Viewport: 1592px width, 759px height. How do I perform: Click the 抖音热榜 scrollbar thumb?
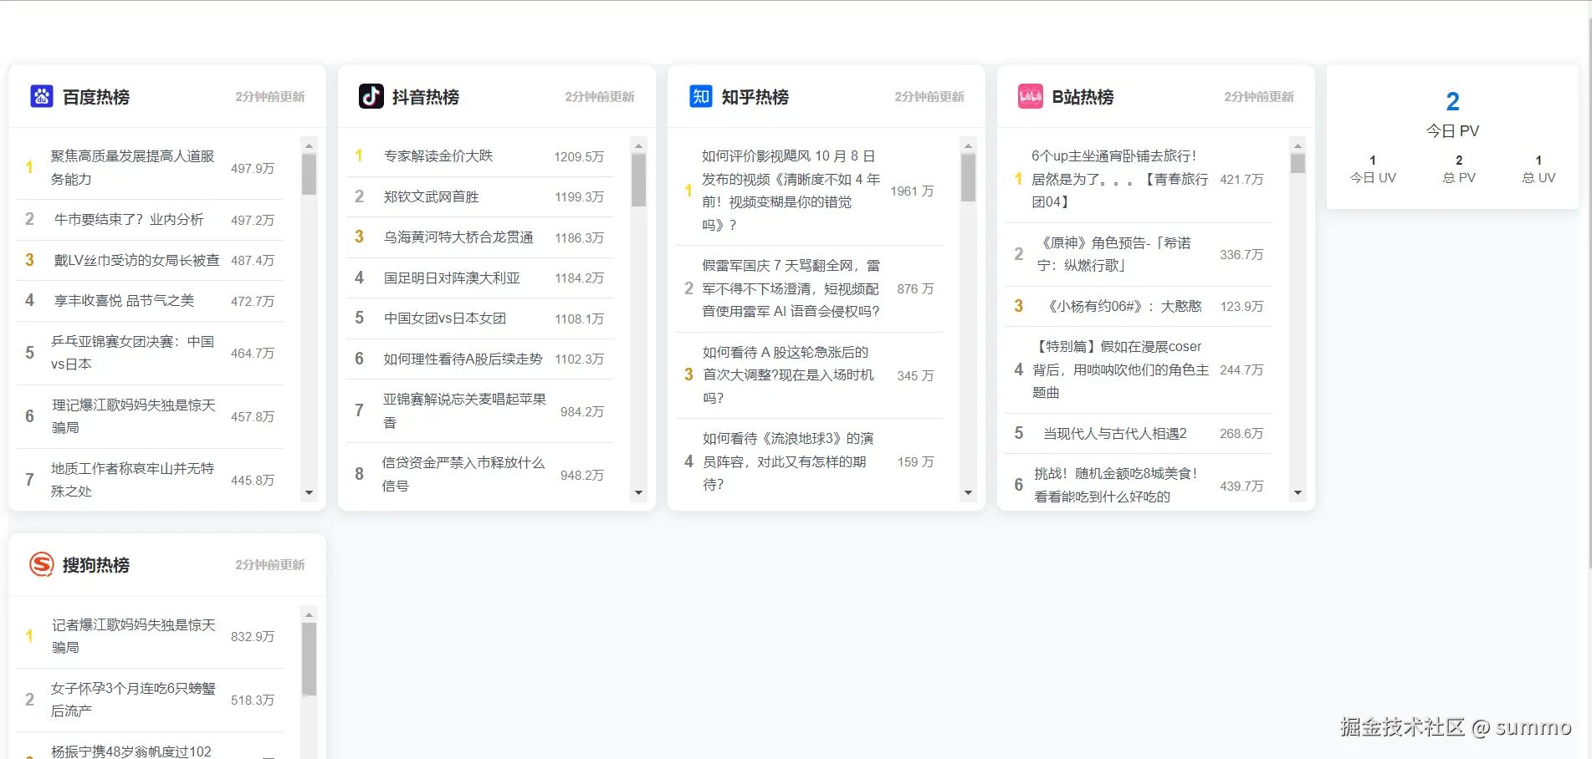pyautogui.click(x=638, y=180)
